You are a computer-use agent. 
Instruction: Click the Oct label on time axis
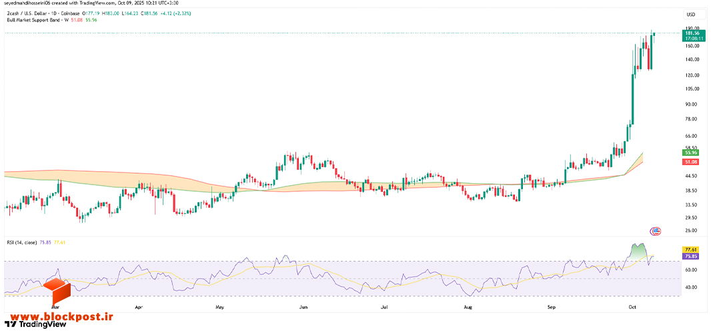click(x=632, y=307)
